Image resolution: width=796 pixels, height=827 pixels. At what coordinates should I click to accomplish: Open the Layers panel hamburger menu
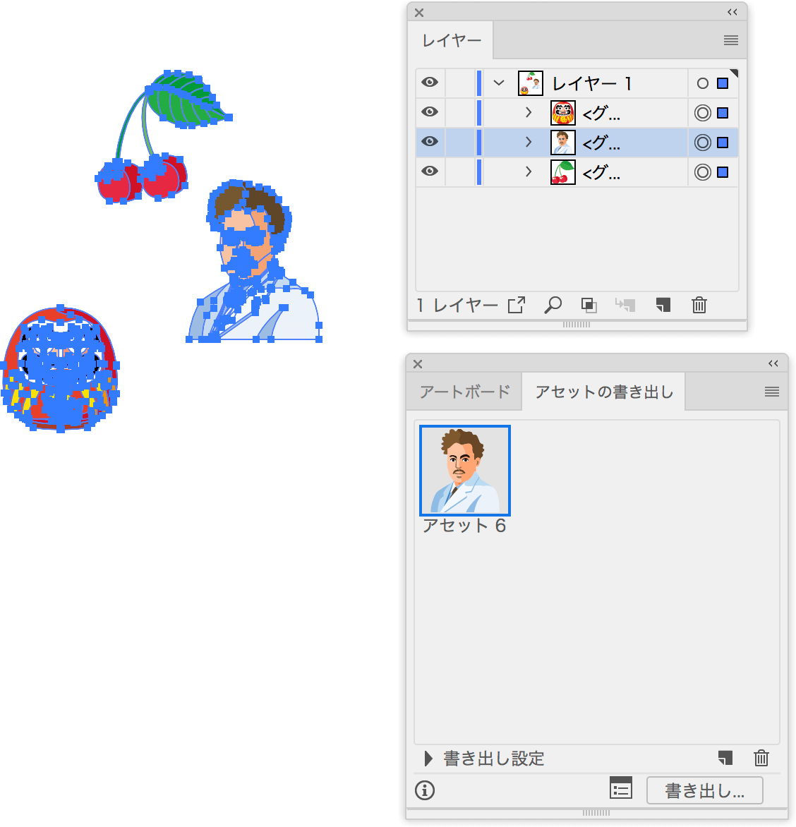[730, 40]
